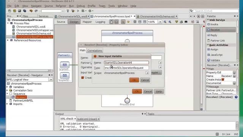Open the project configuration combo box in toolbar
Viewport: 243px width, 137px height.
coord(52,11)
